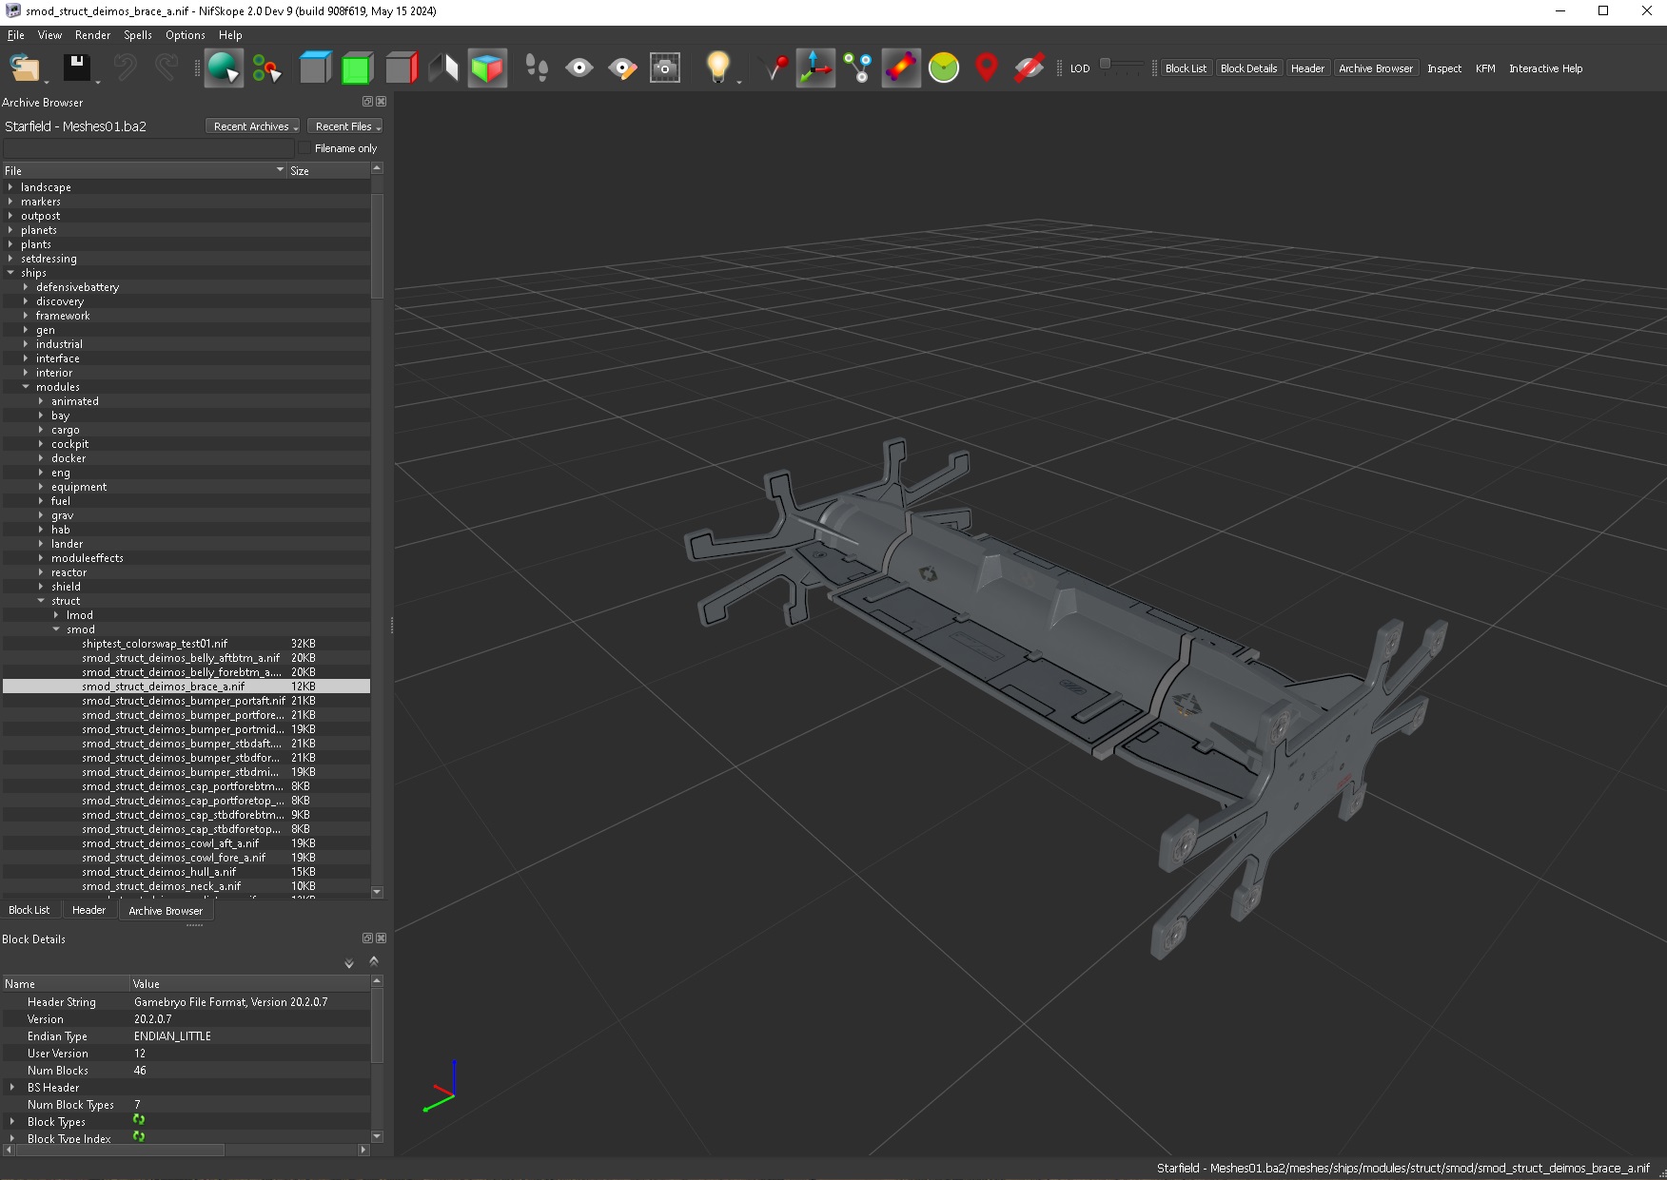1667x1180 pixels.
Task: Close the Block Details panel
Action: click(382, 938)
